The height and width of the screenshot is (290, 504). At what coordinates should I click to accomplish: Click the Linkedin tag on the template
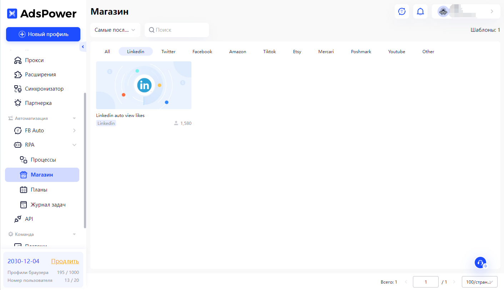click(x=106, y=123)
